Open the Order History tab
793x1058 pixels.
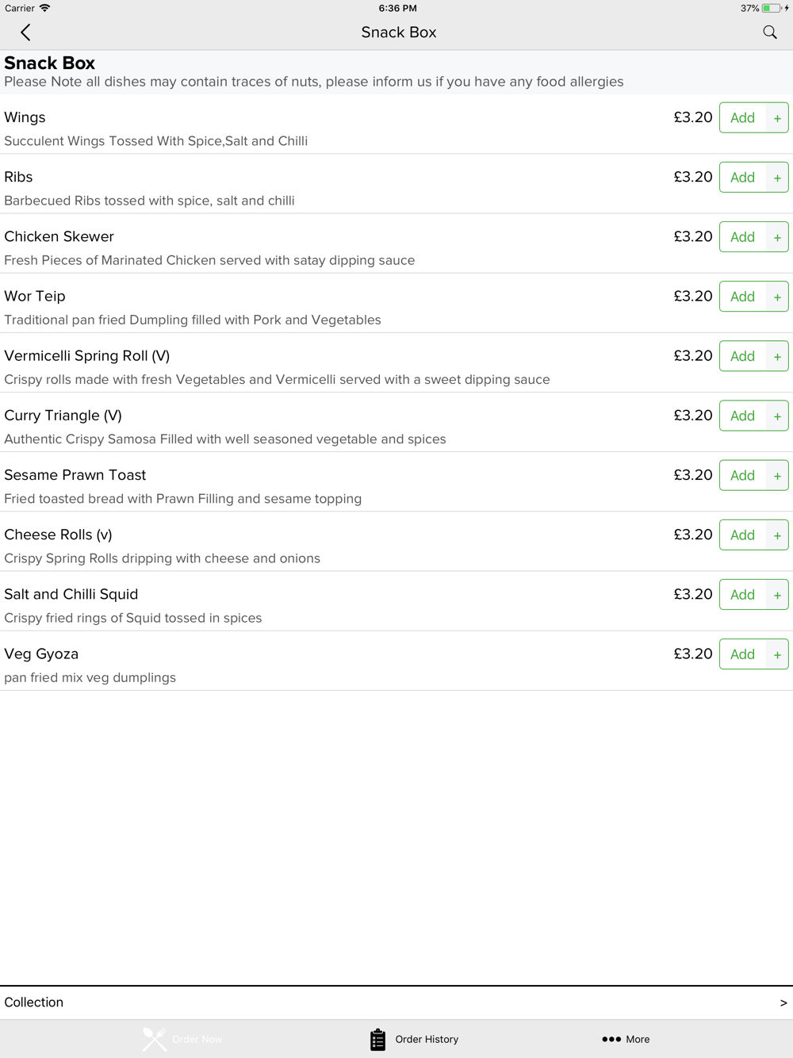tap(414, 1039)
